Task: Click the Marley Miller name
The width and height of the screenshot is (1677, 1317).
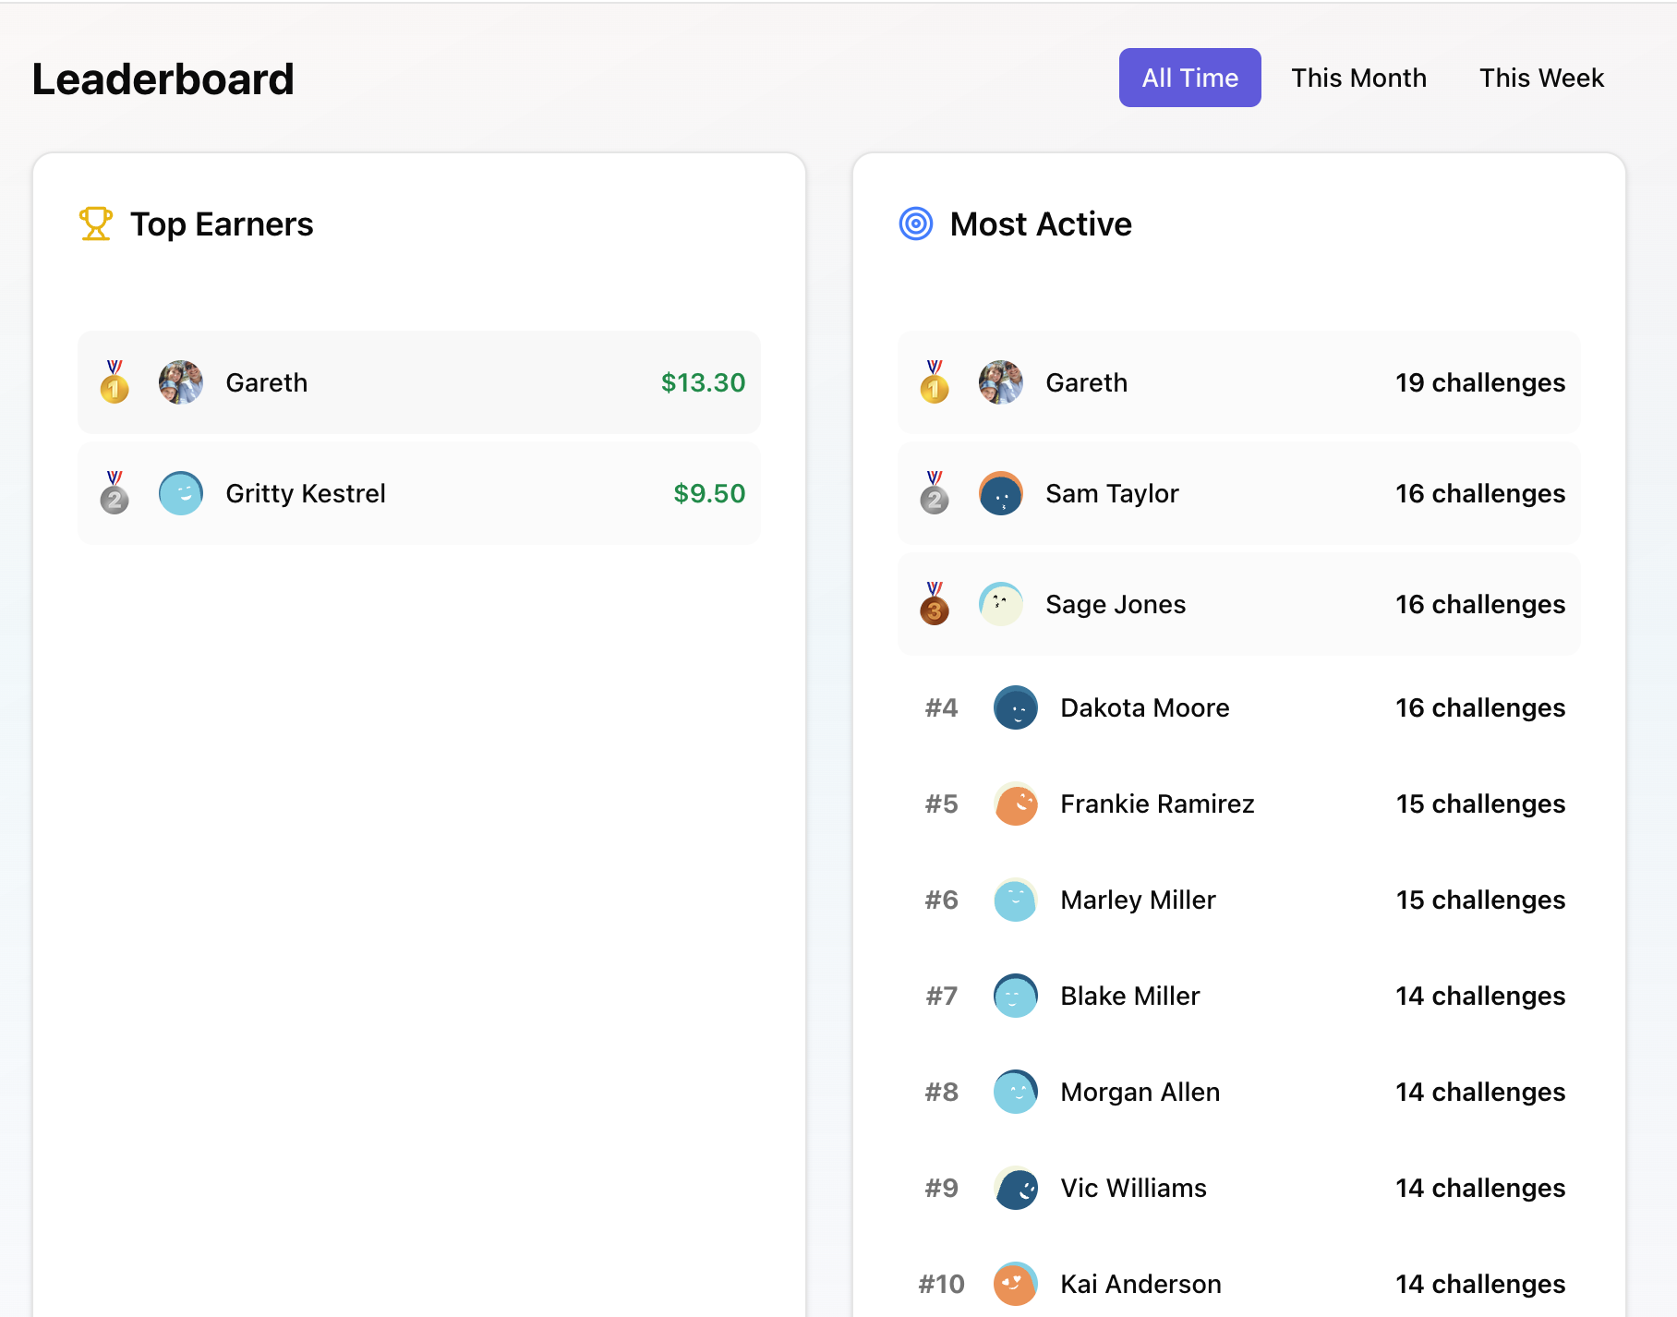Action: (x=1139, y=900)
